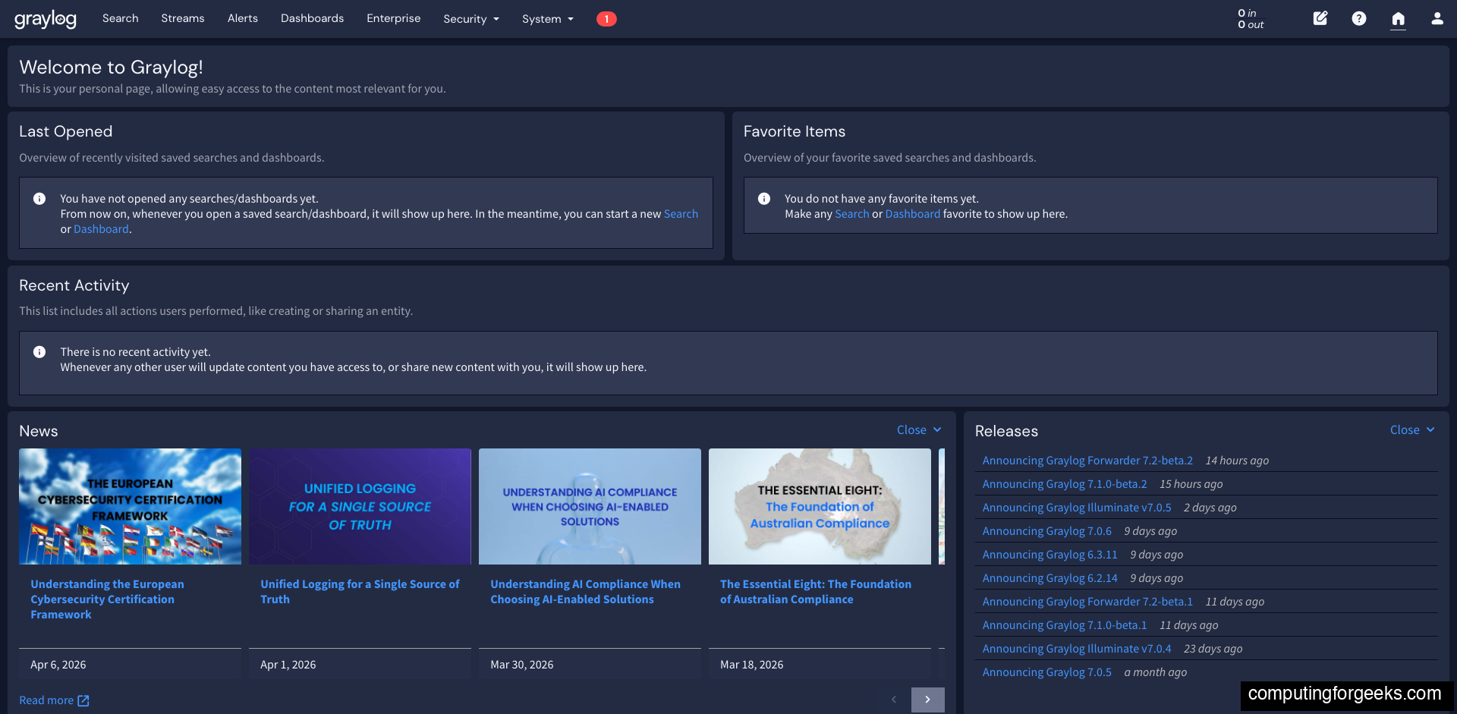Collapse the News section via Close chevron
The image size is (1457, 714).
[918, 429]
